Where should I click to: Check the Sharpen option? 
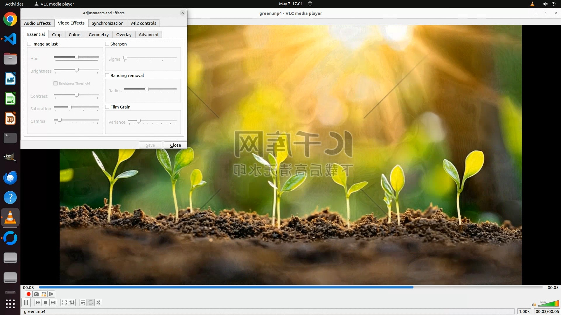pos(107,44)
